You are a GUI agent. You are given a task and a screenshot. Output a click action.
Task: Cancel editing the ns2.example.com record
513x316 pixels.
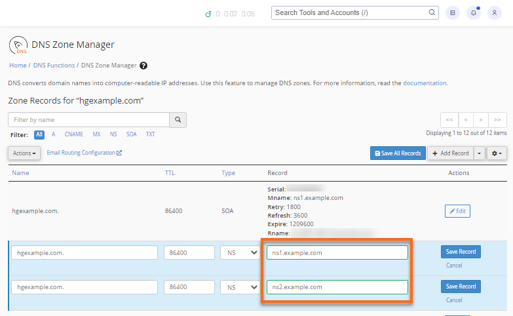point(454,300)
